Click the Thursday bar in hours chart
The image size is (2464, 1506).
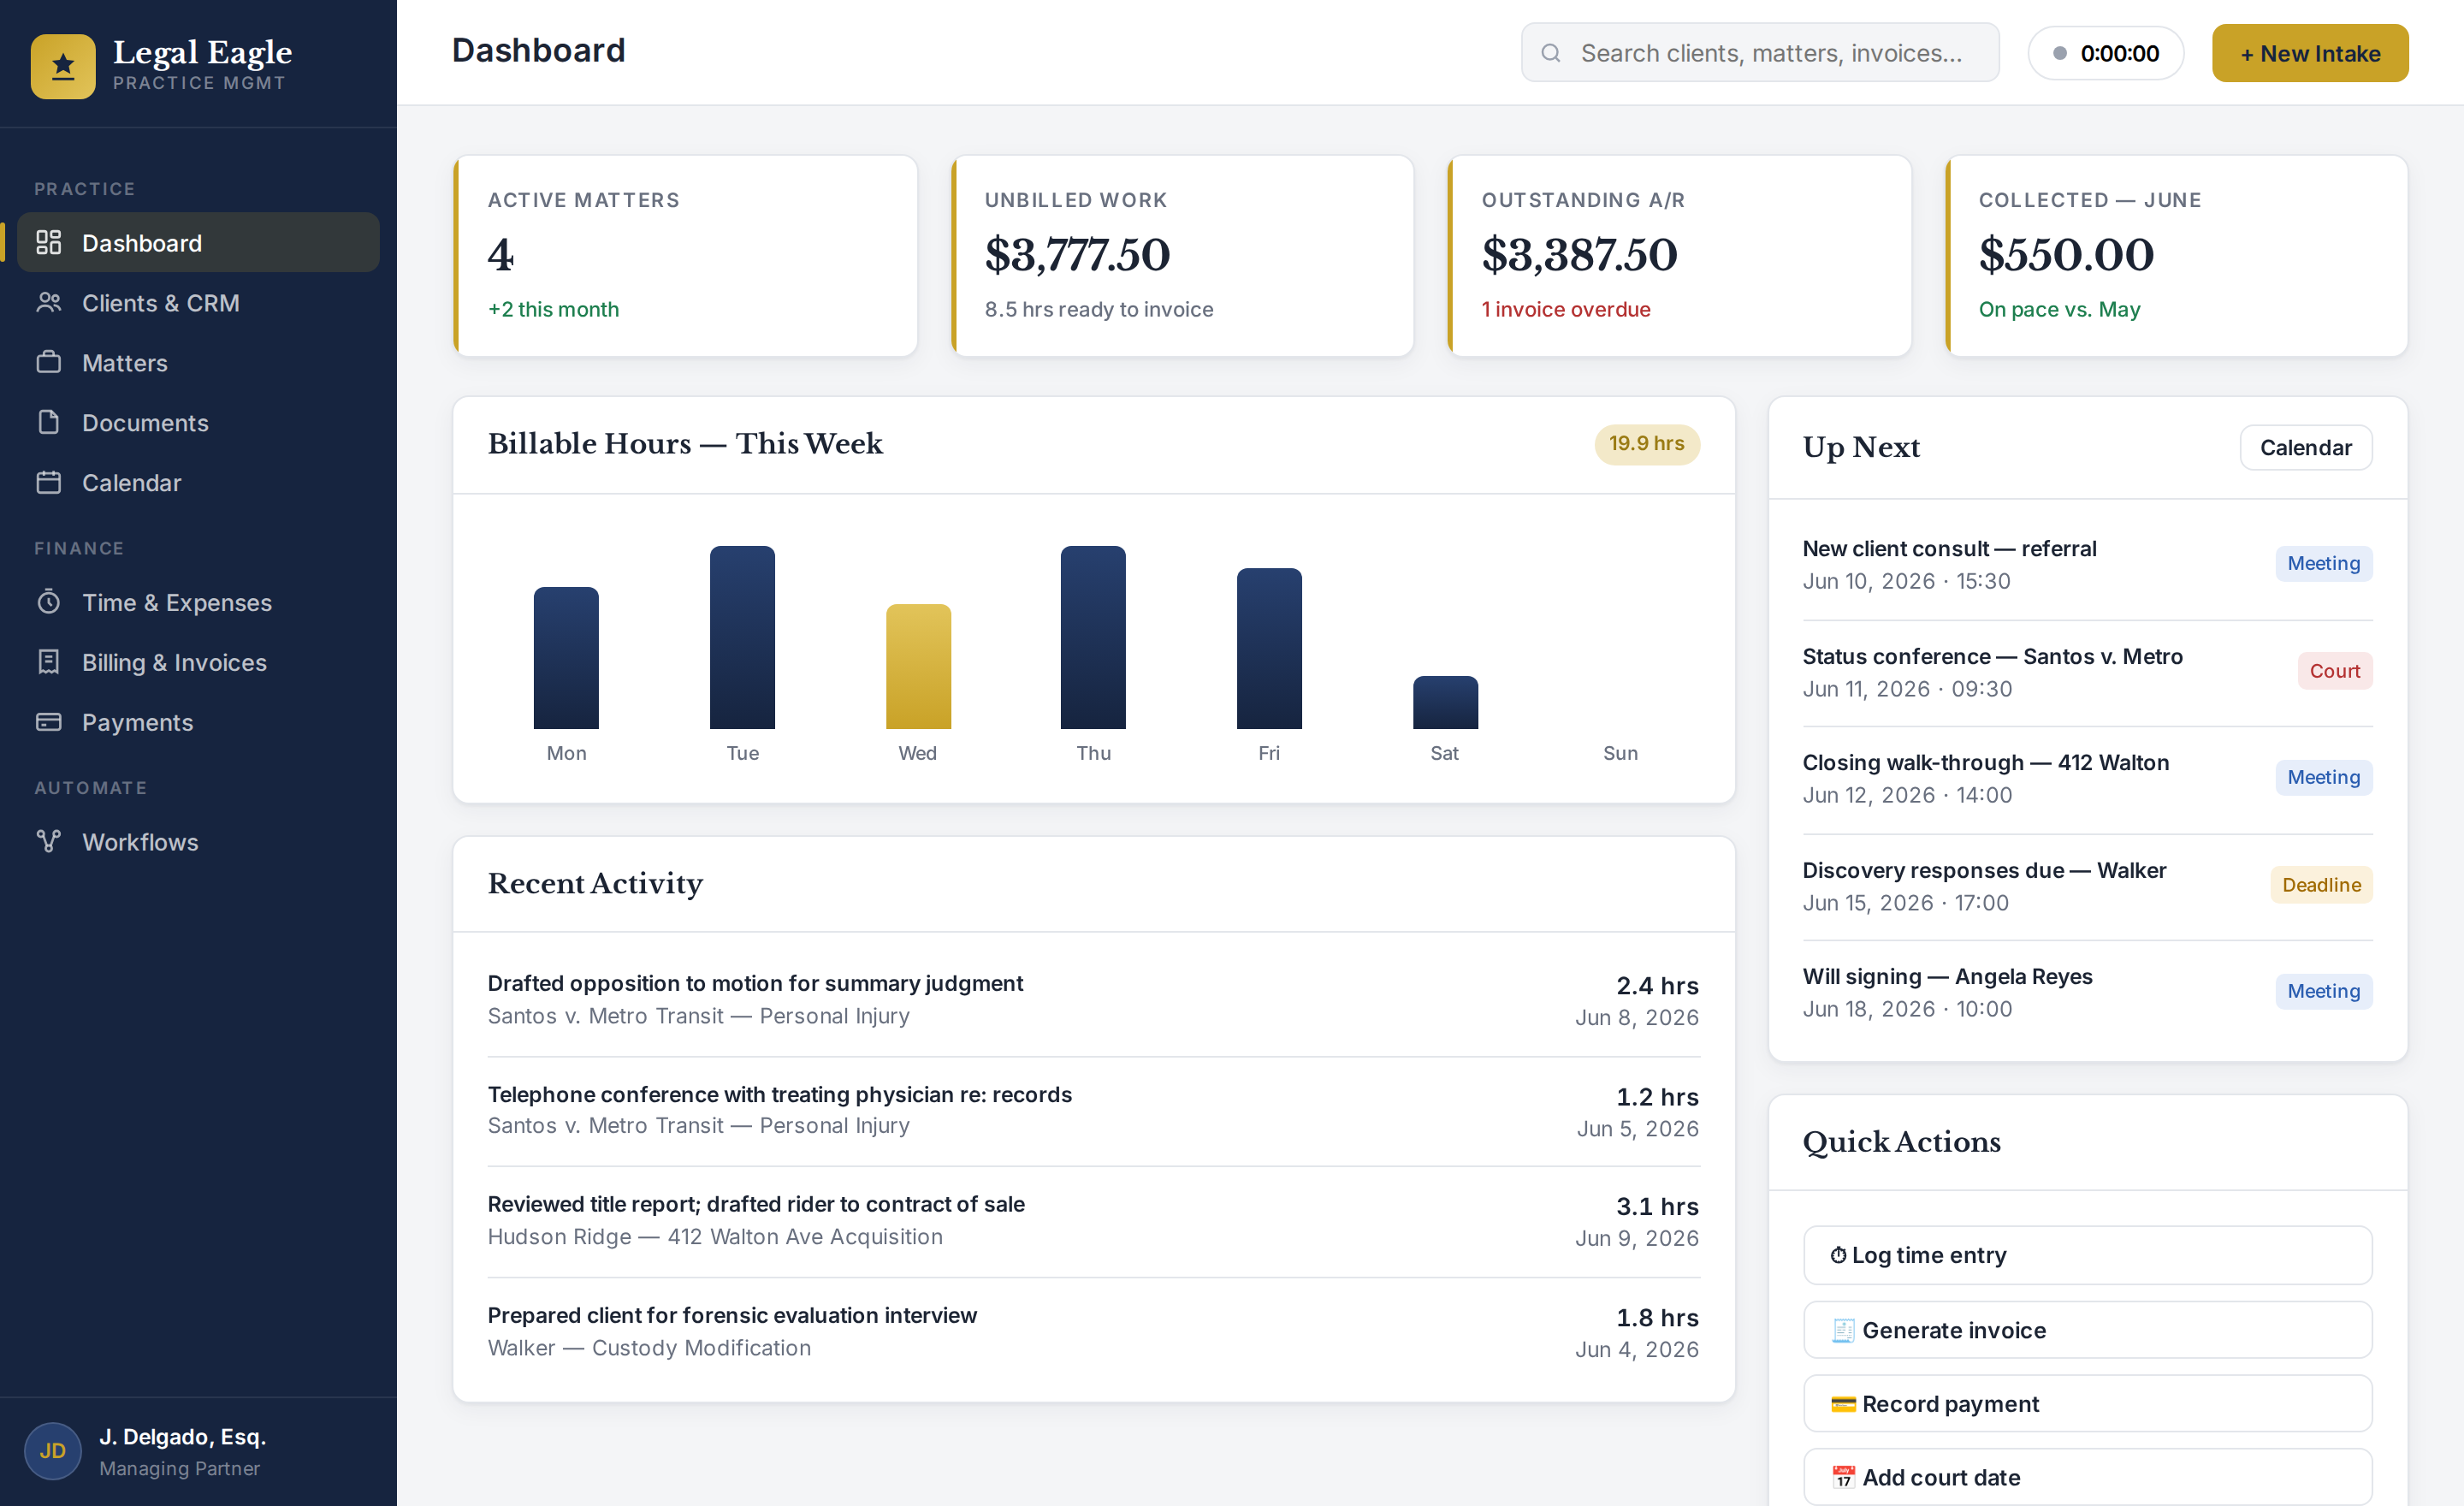click(1093, 637)
